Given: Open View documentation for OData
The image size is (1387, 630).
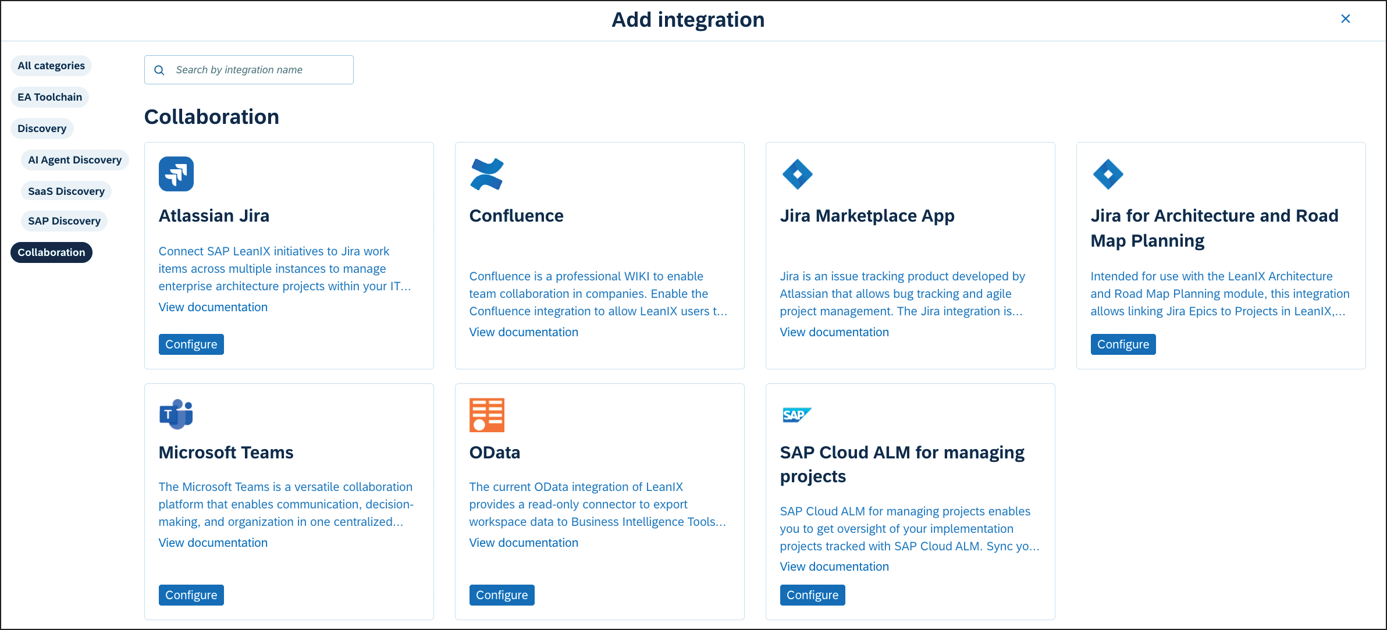Looking at the screenshot, I should (x=524, y=543).
